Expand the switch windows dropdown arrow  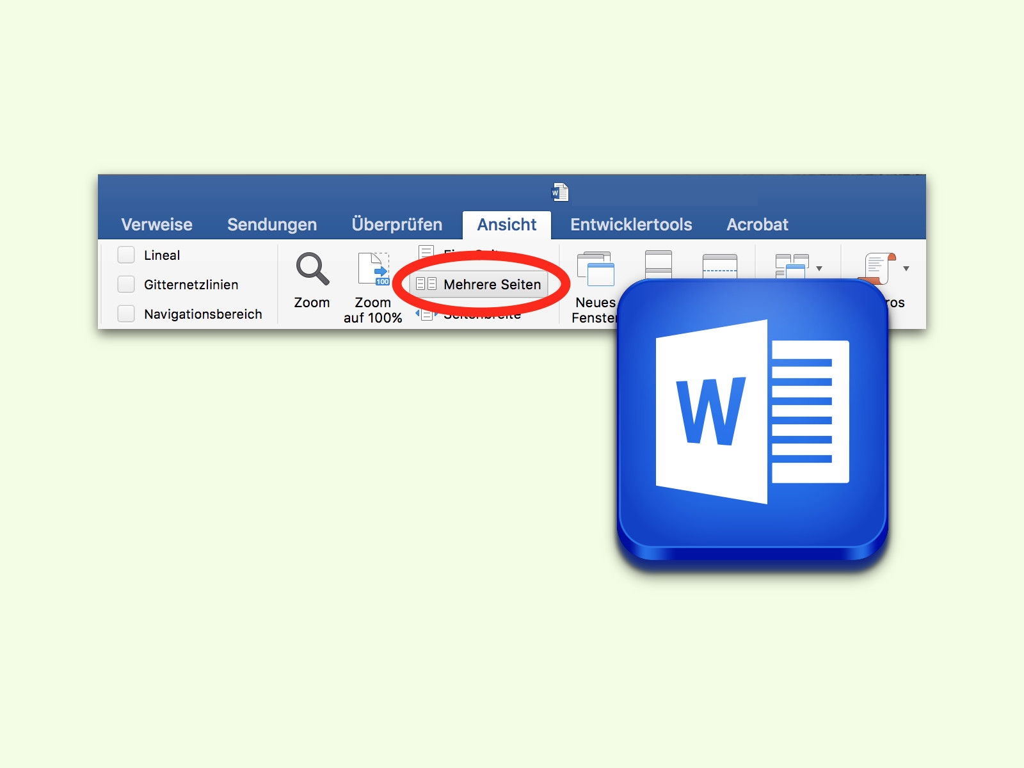819,268
